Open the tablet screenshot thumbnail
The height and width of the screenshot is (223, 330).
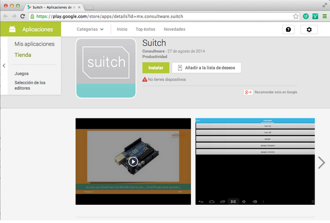click(255, 161)
